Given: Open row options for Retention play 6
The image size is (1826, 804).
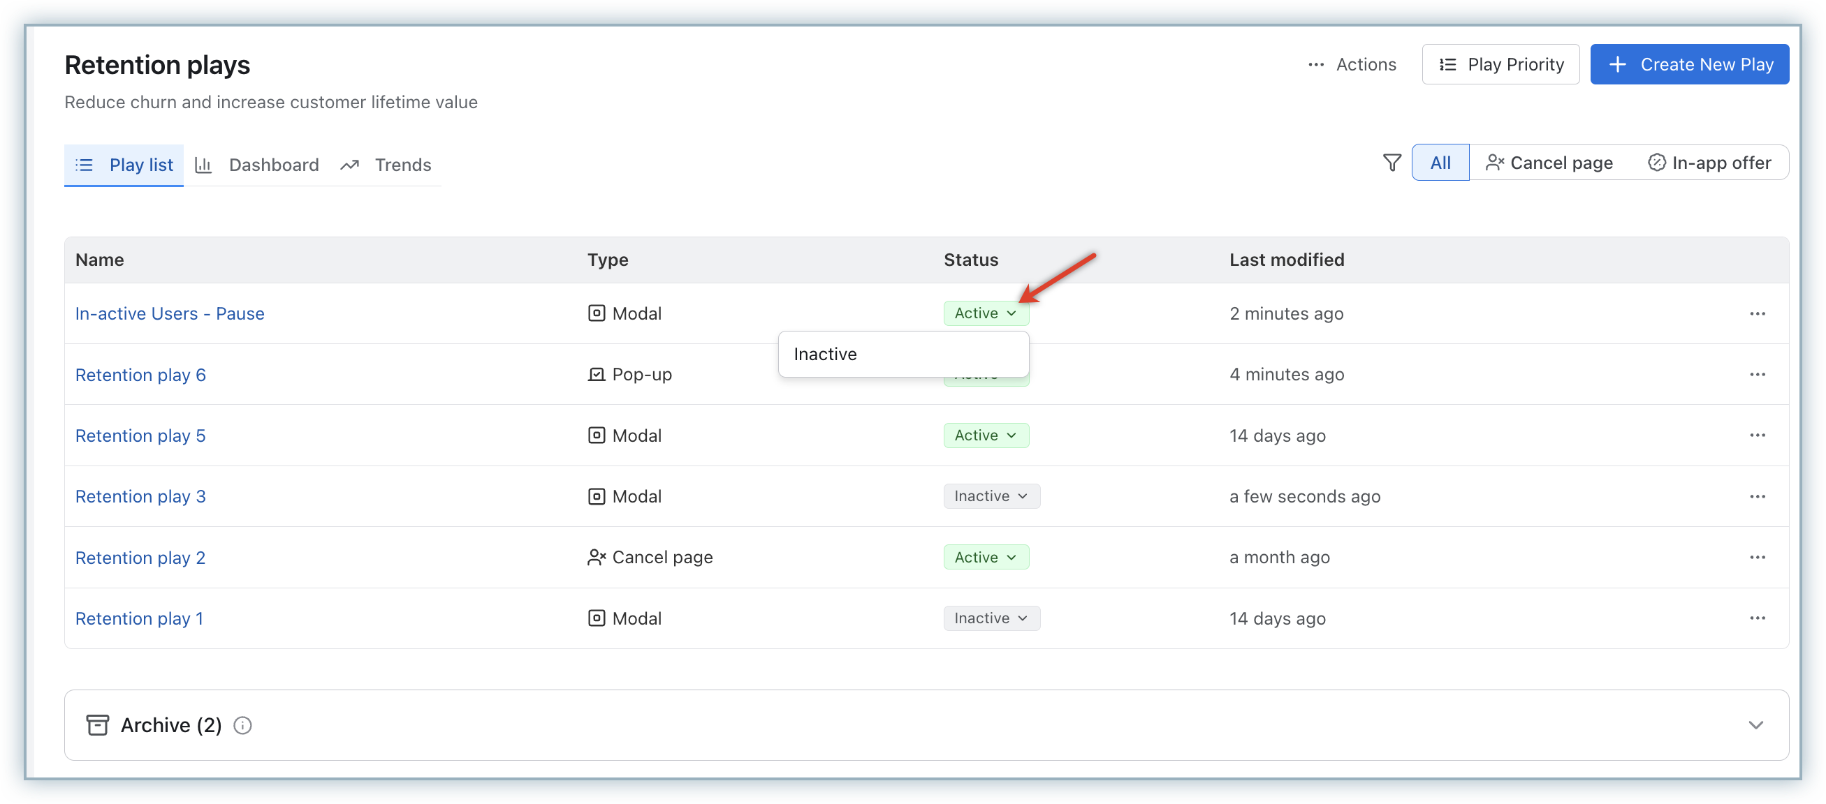Looking at the screenshot, I should coord(1757,375).
